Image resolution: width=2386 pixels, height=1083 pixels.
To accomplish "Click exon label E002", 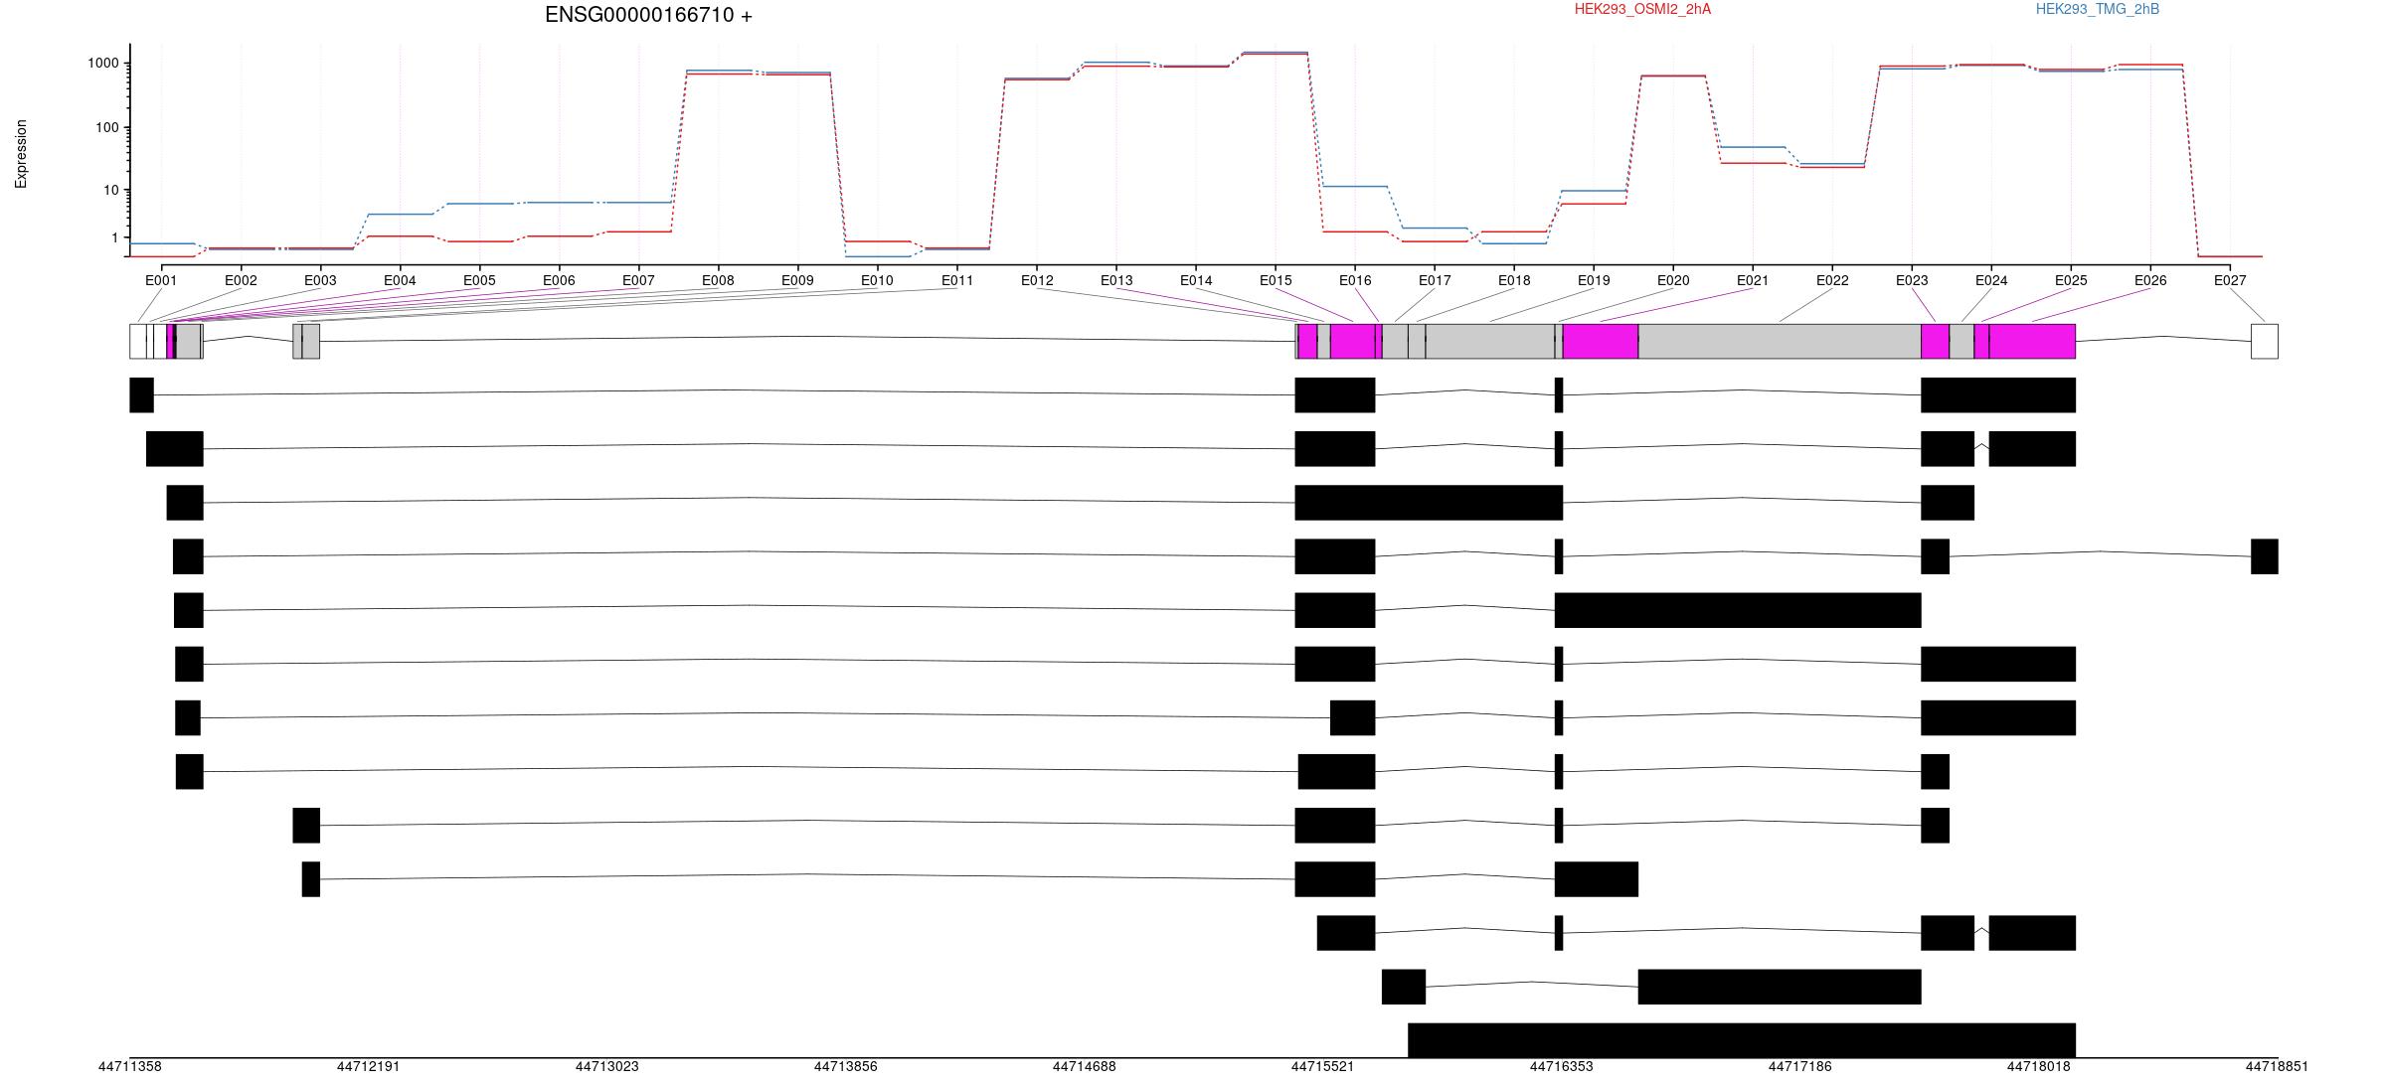I will (x=241, y=280).
